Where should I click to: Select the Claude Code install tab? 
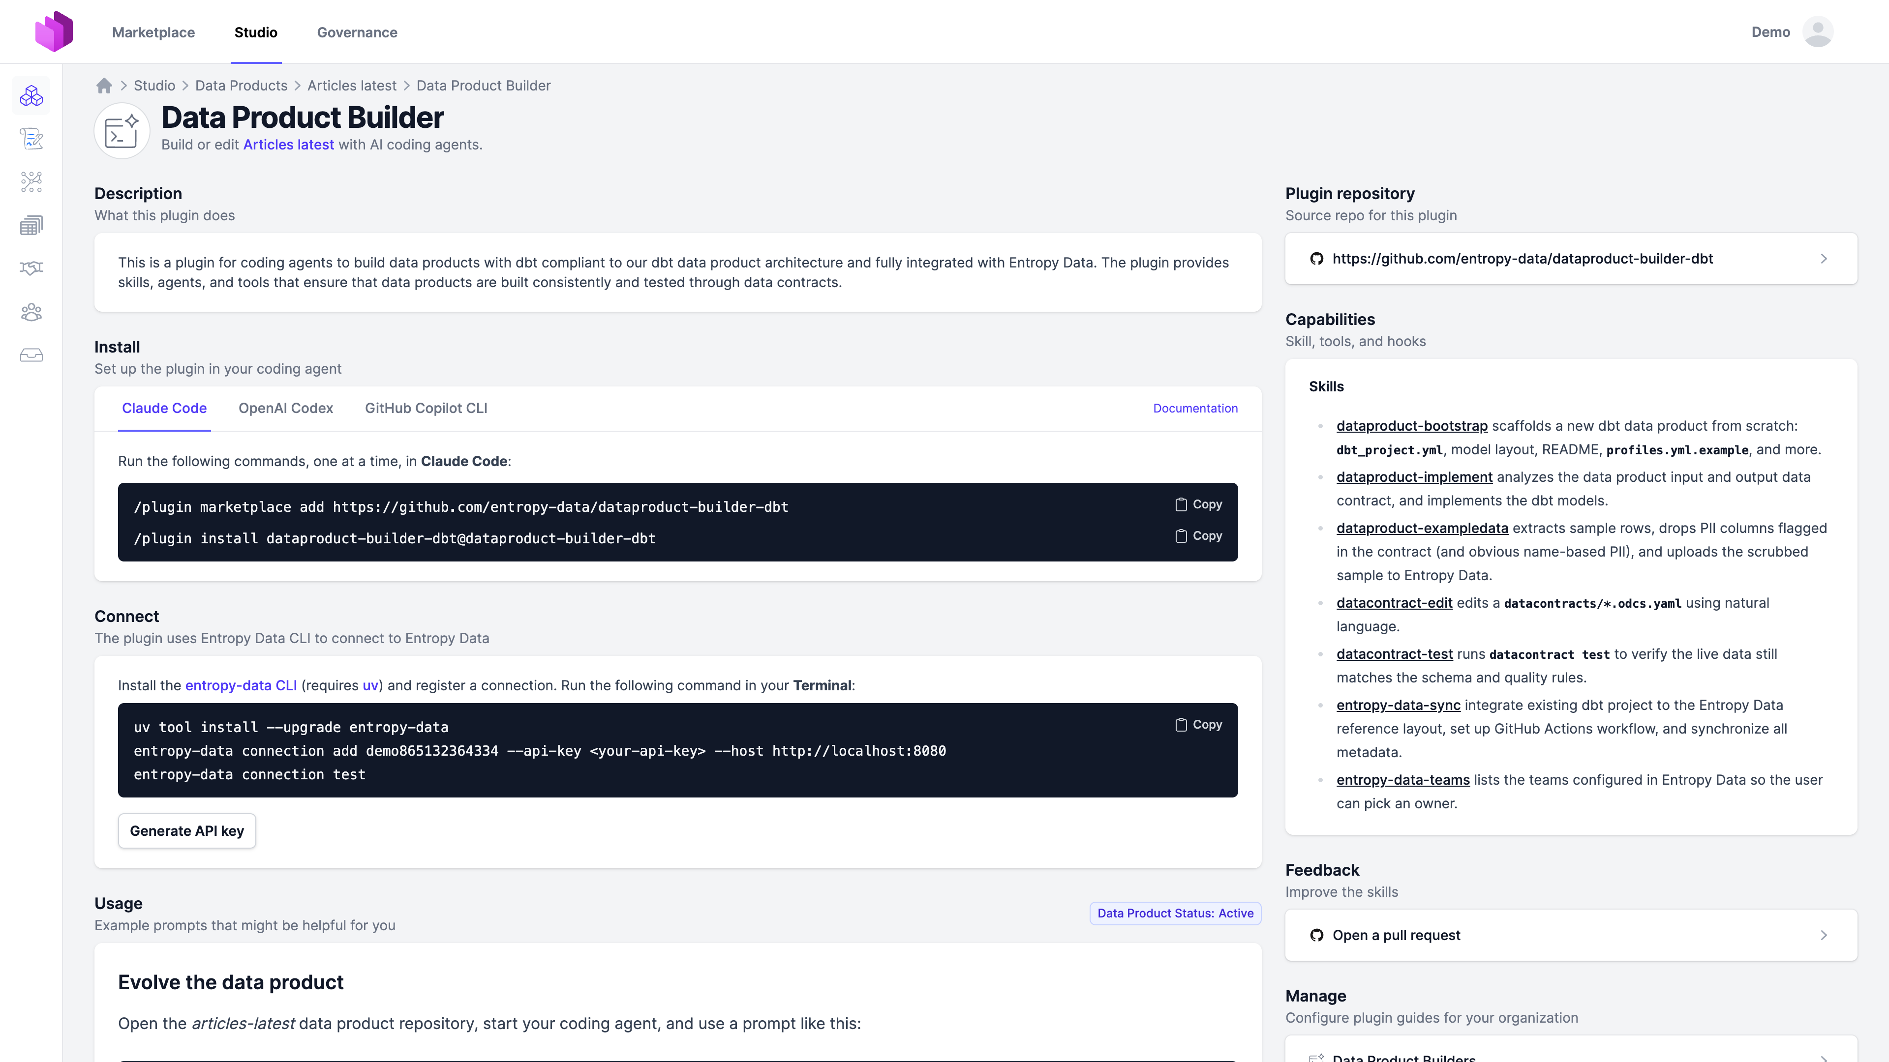[164, 408]
